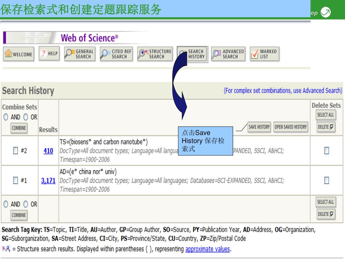This screenshot has width=345, height=259.
Task: Open the approximate values link
Action: 208,249
